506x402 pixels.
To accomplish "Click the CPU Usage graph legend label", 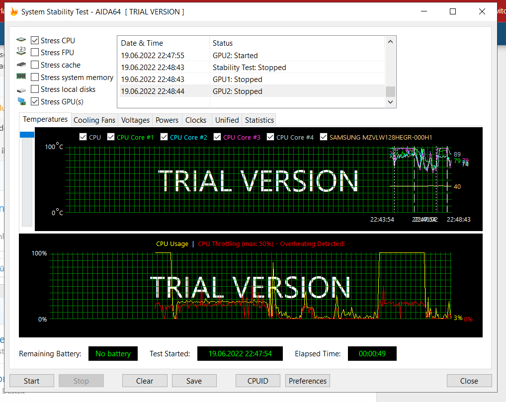I will (172, 244).
